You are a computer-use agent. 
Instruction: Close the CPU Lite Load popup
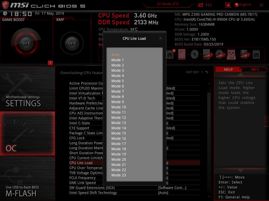pos(160,38)
